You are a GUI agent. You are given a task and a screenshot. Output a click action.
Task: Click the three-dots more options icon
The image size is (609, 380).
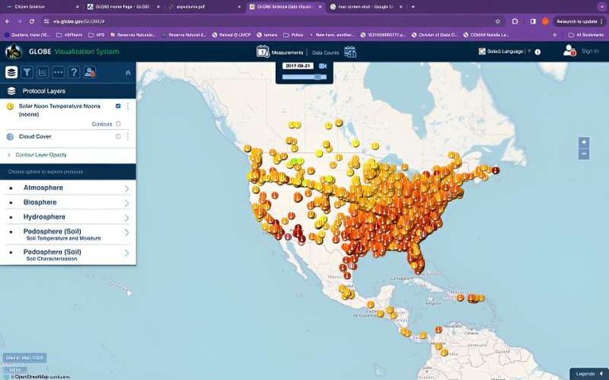(58, 72)
